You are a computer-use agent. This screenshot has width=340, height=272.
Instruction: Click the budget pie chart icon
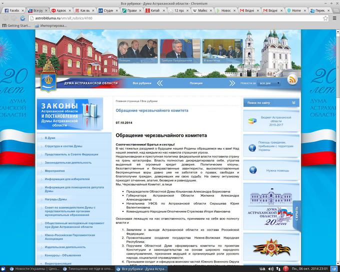click(252, 120)
